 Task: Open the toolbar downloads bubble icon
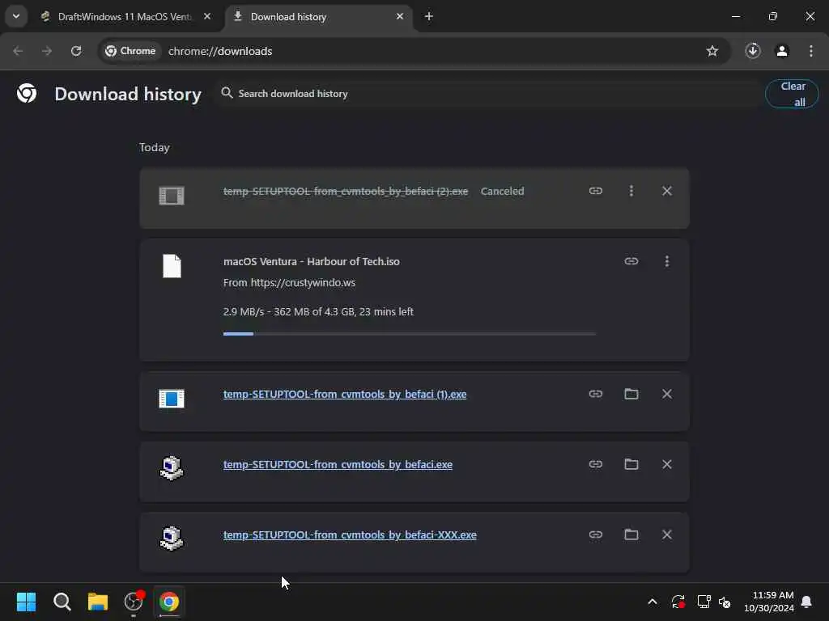tap(753, 51)
